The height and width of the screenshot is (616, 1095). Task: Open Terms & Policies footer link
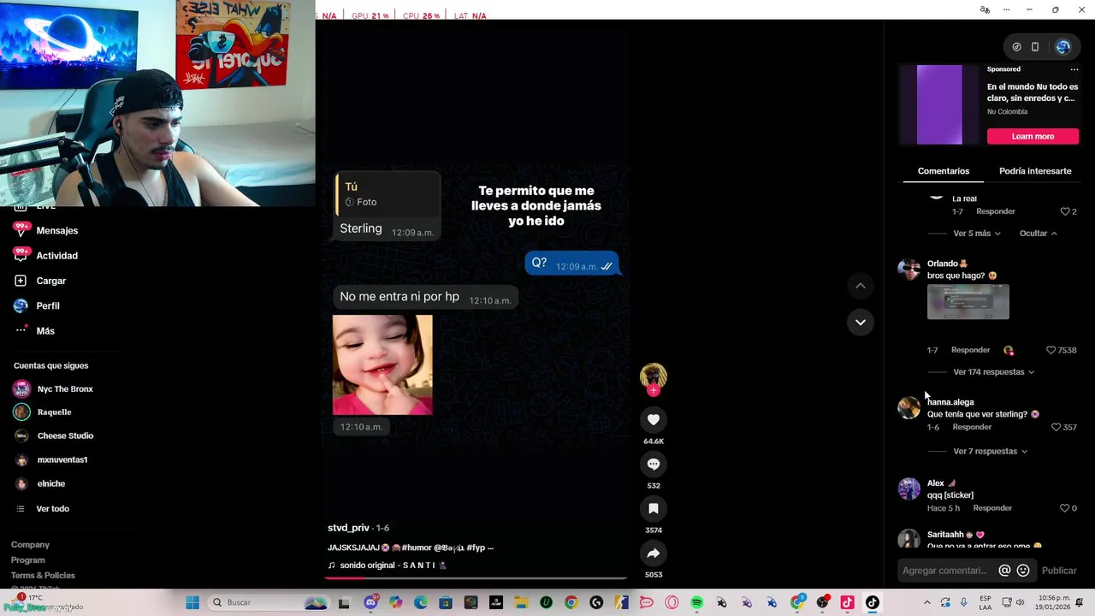point(43,575)
